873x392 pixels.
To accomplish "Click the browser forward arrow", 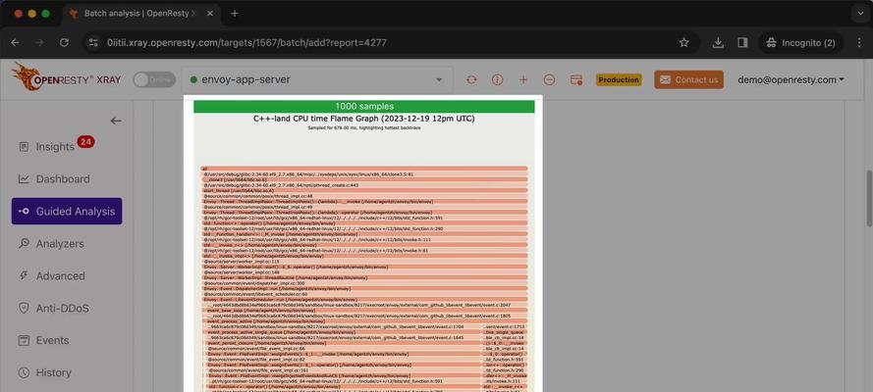I will pyautogui.click(x=39, y=43).
